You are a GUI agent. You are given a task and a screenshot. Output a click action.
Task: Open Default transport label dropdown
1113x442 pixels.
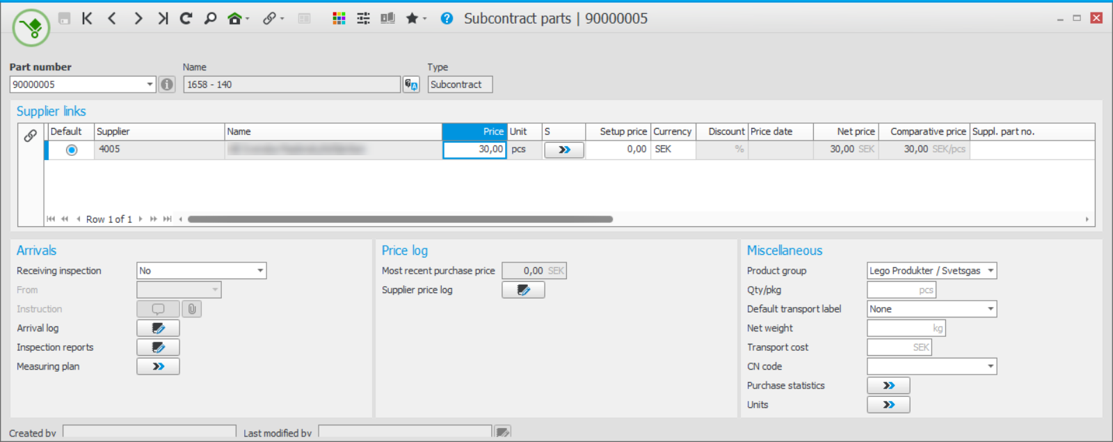991,309
